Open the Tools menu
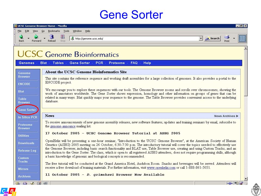 point(66,31)
